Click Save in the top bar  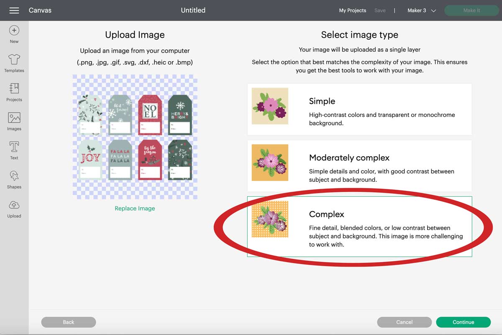click(x=380, y=10)
